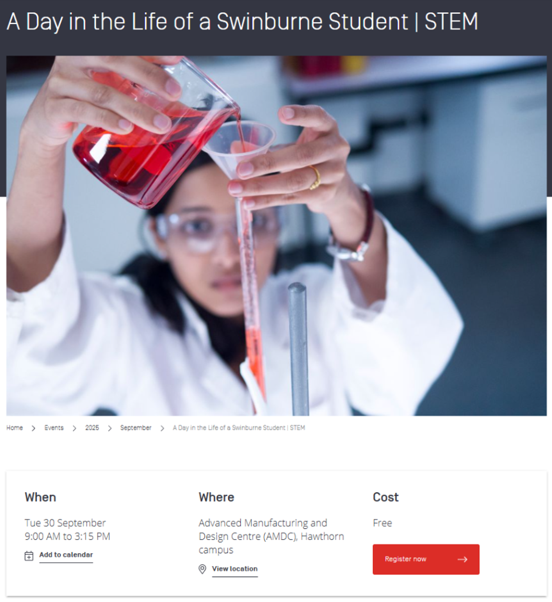Click the lab student hero image
This screenshot has height=602, width=552.
coord(277,236)
